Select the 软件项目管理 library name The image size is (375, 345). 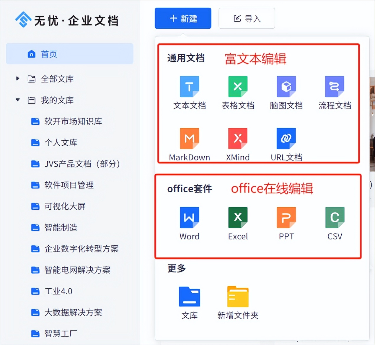pos(69,185)
